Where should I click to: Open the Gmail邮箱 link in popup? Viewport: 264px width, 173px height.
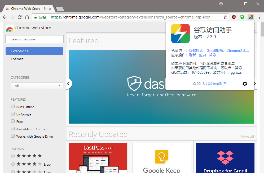[x=215, y=50]
